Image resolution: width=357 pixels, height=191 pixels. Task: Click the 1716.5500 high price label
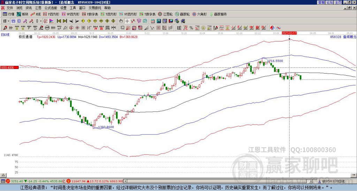coord(275,61)
